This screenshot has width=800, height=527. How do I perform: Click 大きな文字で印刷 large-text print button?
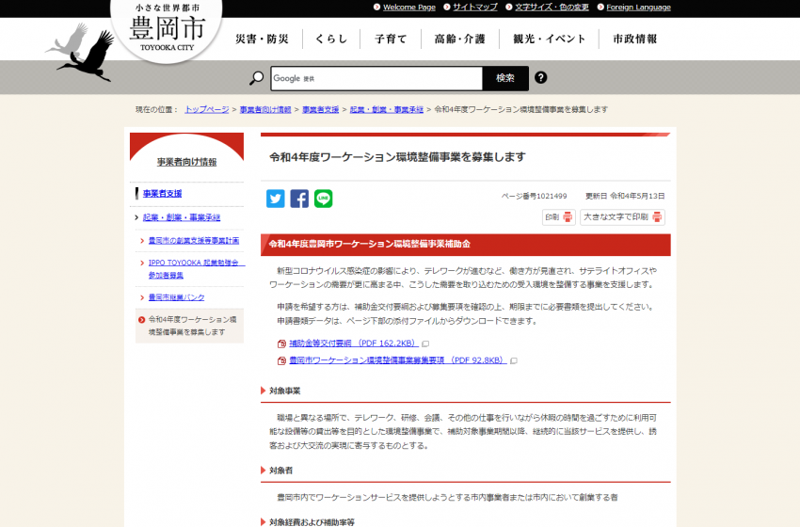pos(621,217)
